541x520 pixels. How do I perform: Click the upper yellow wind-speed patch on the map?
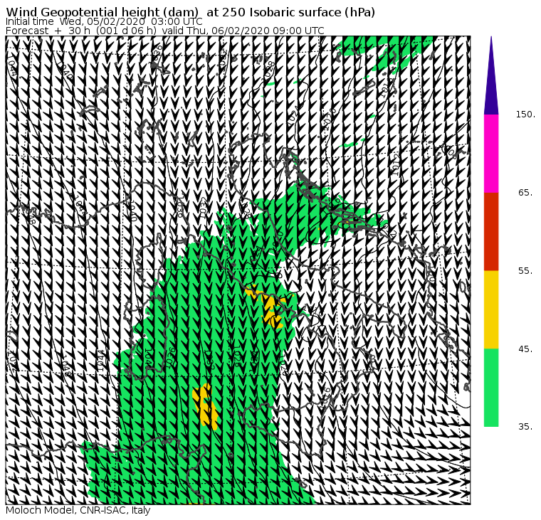coord(270,307)
